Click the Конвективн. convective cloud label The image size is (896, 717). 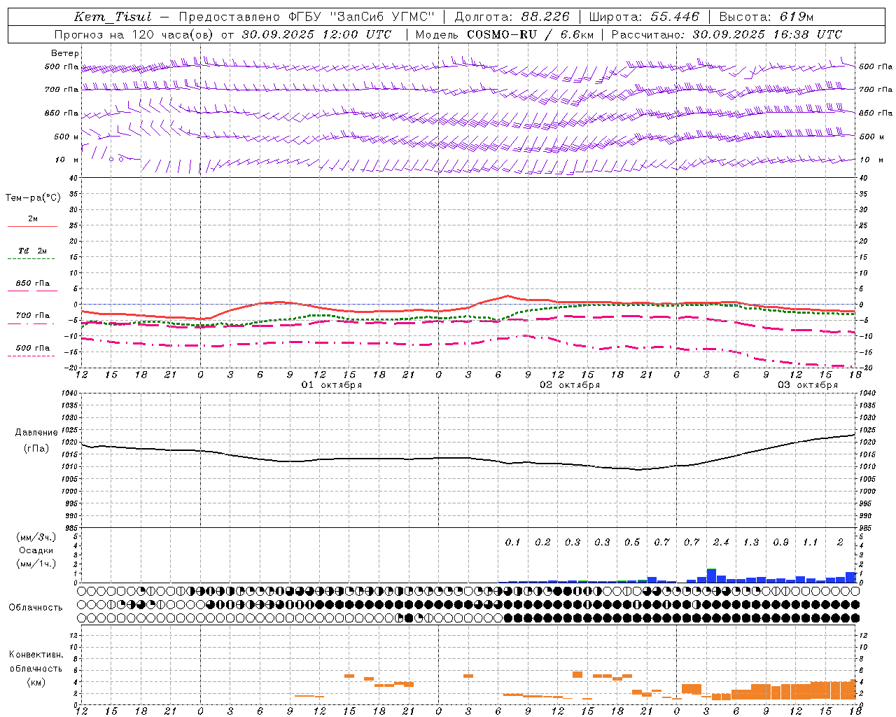36,655
